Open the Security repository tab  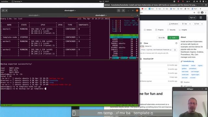click(171, 30)
